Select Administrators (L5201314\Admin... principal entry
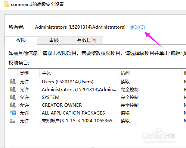The image size is (186, 148). pos(79,90)
